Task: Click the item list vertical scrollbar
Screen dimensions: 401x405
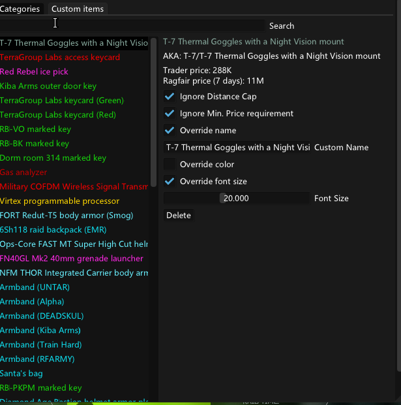Action: click(153, 111)
